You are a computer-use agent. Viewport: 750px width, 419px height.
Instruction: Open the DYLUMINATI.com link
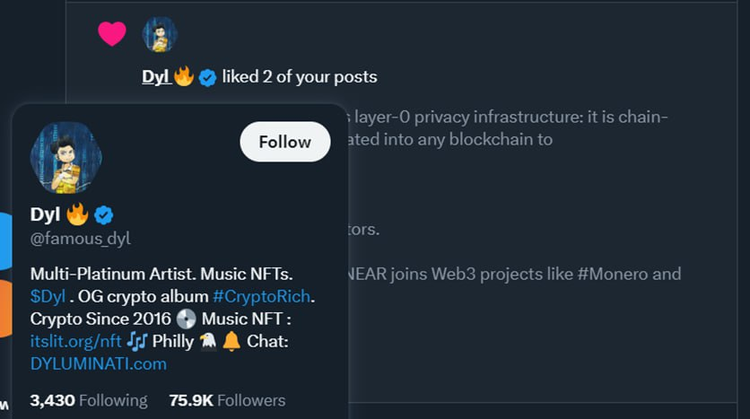pyautogui.click(x=98, y=363)
